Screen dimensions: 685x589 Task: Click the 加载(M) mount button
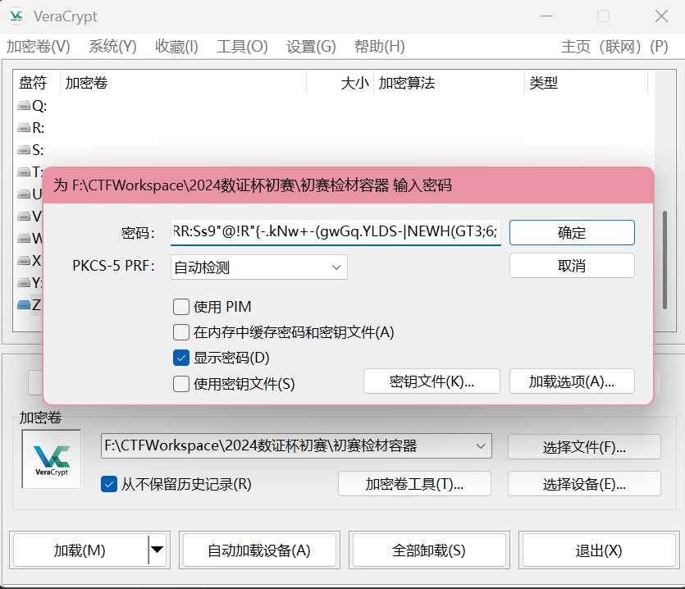80,550
